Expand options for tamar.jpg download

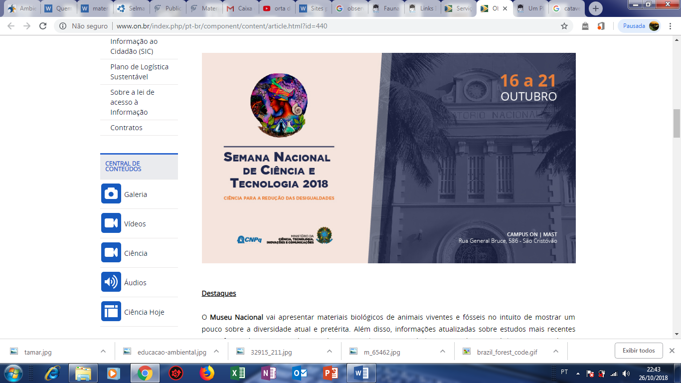pos(103,351)
